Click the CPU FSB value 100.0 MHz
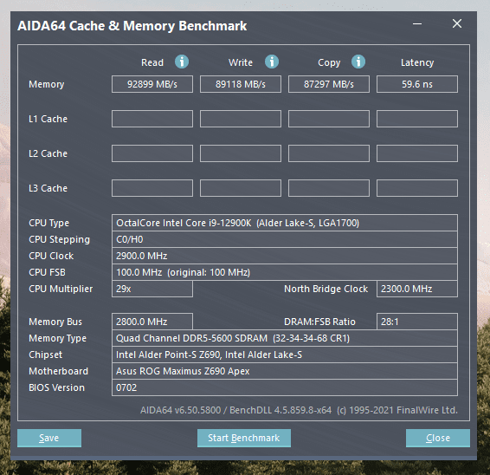Image resolution: width=490 pixels, height=475 pixels. coord(285,272)
